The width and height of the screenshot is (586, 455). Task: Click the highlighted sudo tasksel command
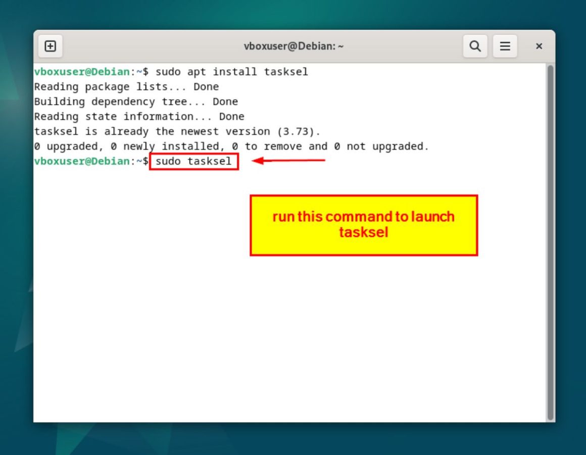pos(194,161)
